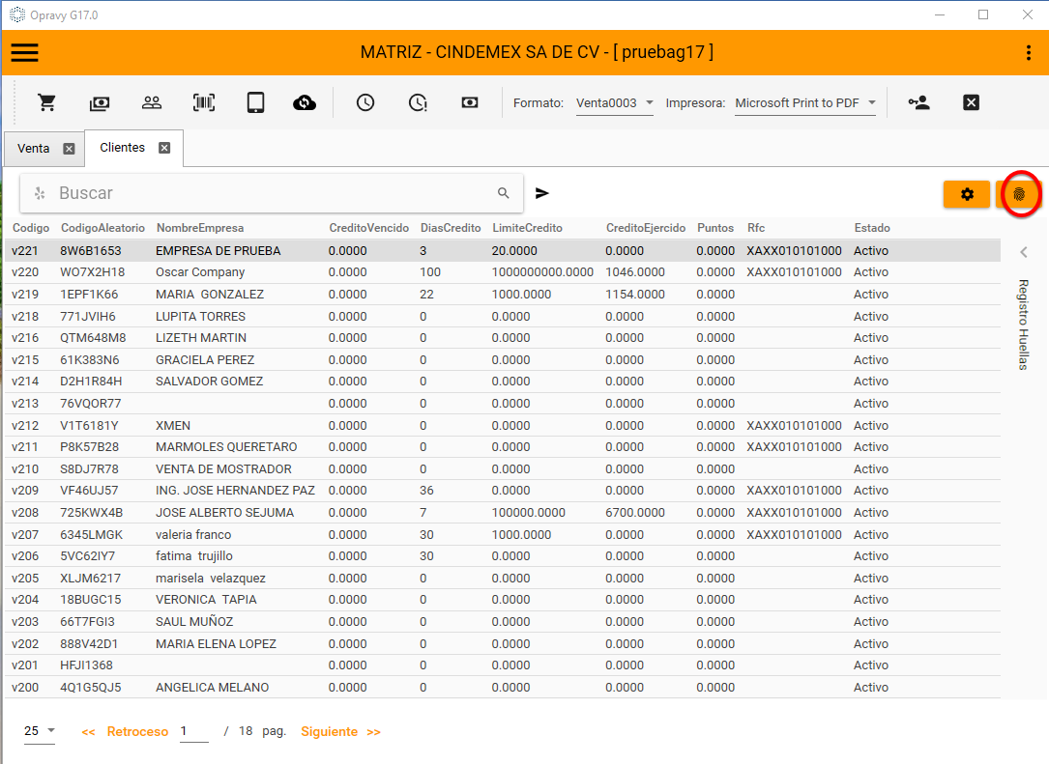Click the clock history icon
This screenshot has height=764, width=1049.
(365, 102)
